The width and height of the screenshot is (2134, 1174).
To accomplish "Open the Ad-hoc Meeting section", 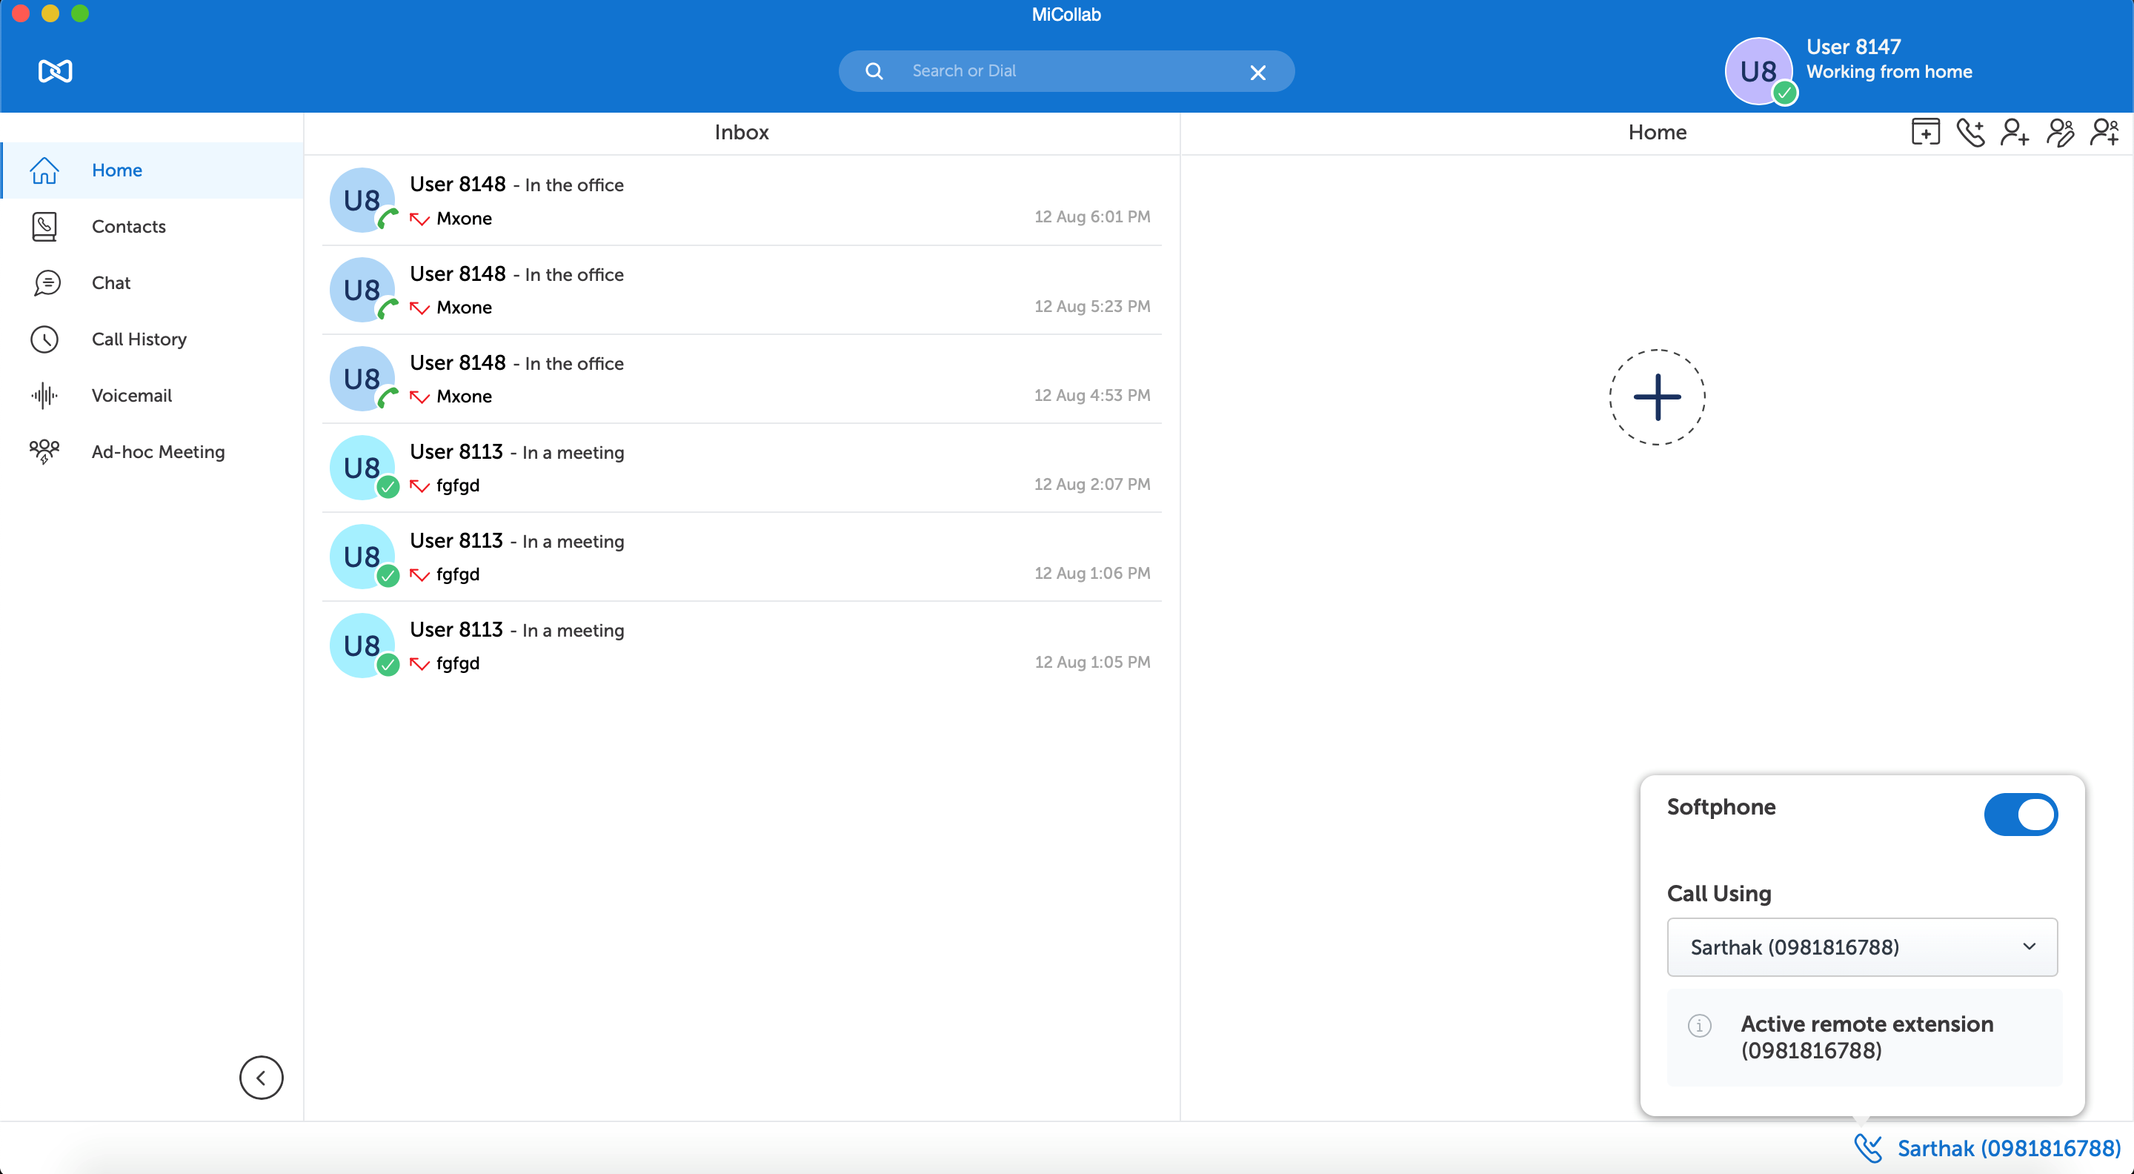I will [157, 451].
